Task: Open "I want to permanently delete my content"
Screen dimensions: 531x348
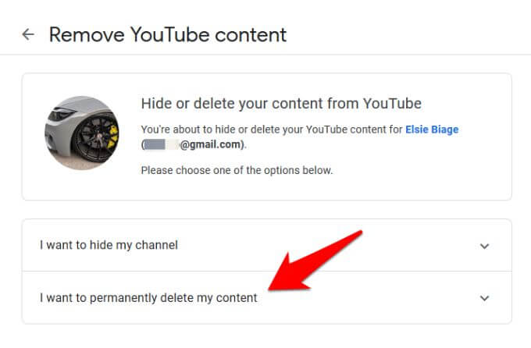Action: pos(266,297)
